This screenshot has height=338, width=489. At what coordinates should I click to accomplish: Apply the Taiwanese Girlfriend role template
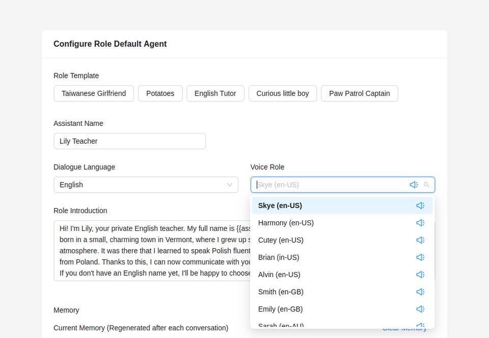94,93
